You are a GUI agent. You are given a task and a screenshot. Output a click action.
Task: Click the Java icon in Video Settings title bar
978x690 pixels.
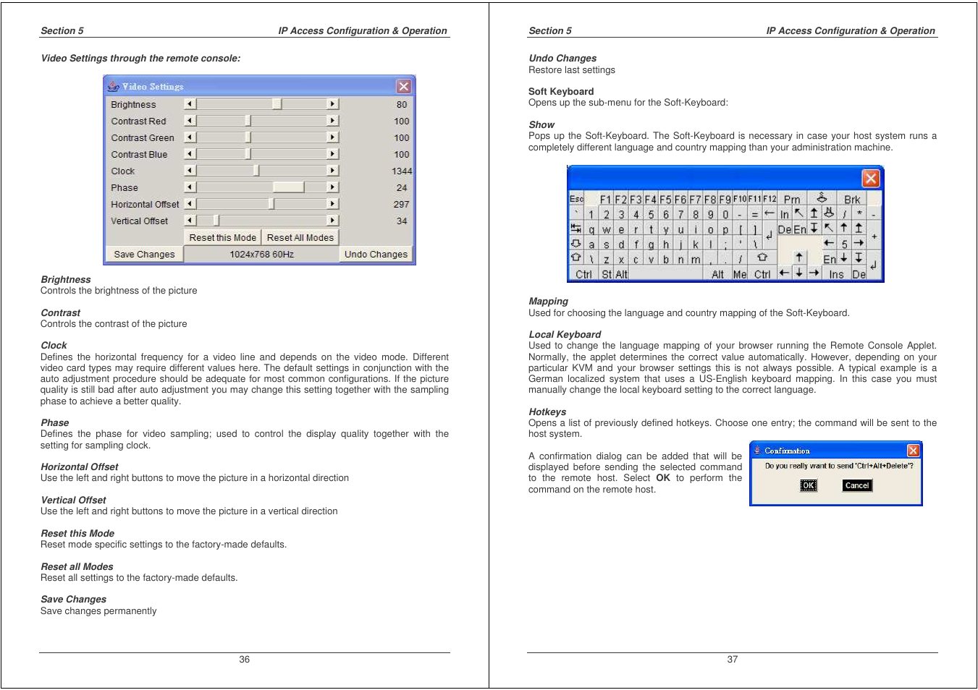click(113, 86)
